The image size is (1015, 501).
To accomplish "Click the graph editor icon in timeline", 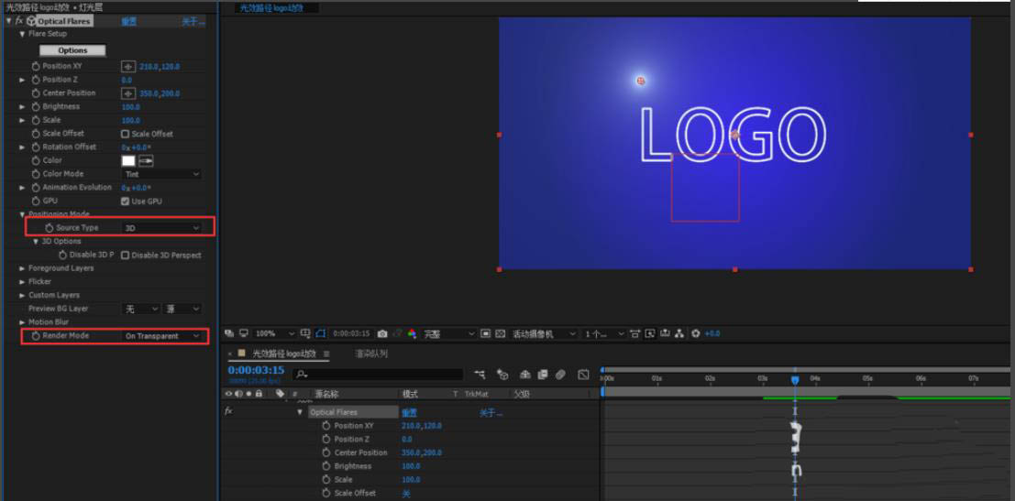I will coord(583,375).
